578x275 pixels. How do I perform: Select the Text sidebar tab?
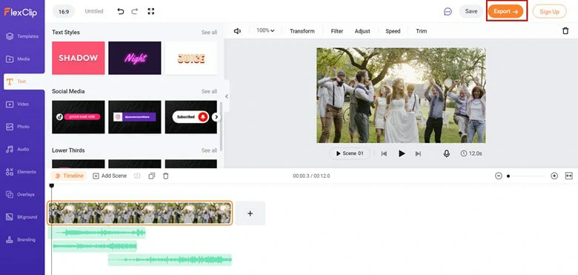click(x=23, y=82)
